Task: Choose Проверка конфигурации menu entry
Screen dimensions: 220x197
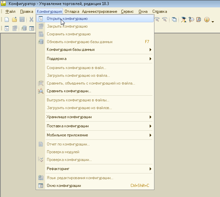Action: coord(95,160)
